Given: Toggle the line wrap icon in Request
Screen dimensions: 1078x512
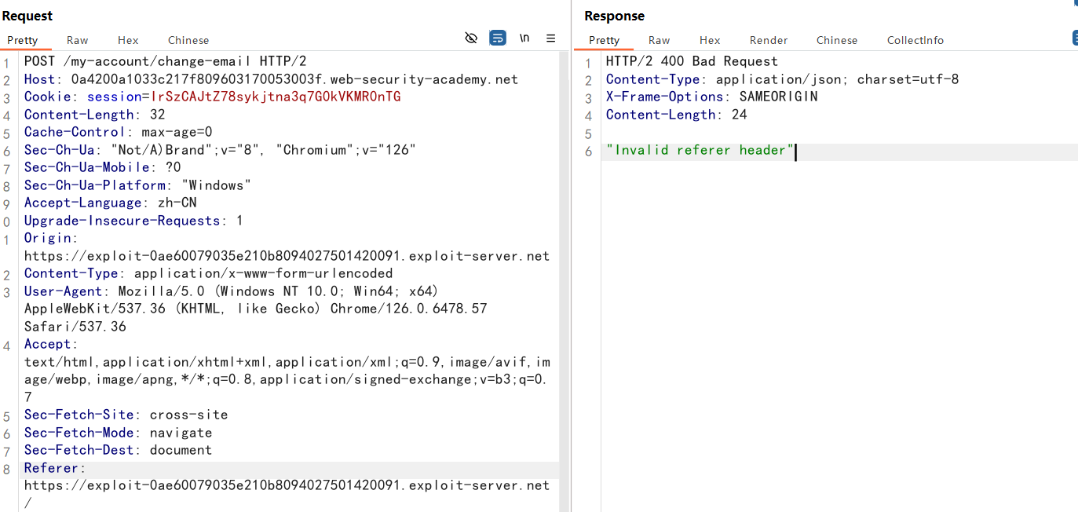Looking at the screenshot, I should click(498, 38).
